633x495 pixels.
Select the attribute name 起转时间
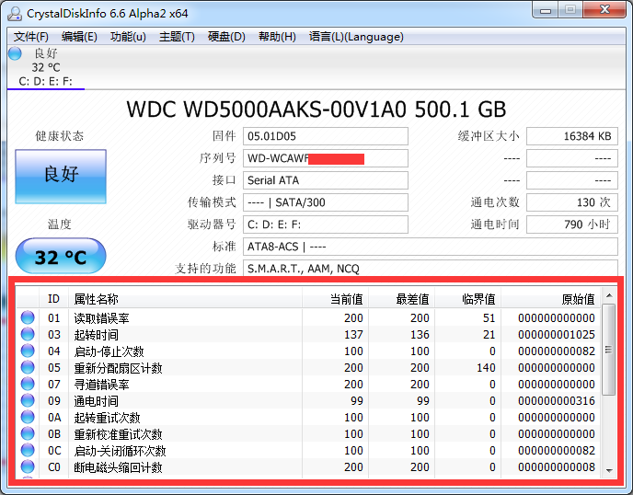[96, 335]
